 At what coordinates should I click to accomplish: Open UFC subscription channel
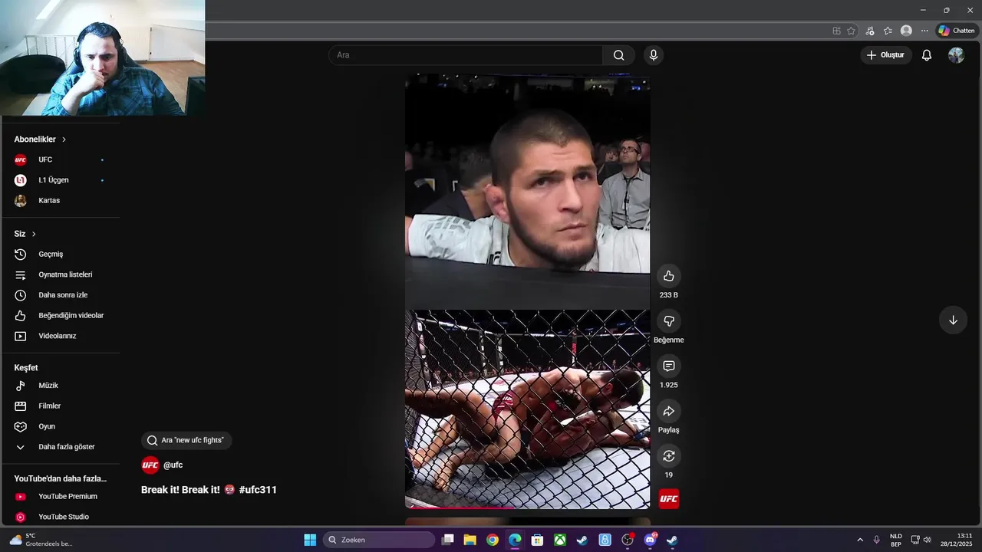[61, 159]
